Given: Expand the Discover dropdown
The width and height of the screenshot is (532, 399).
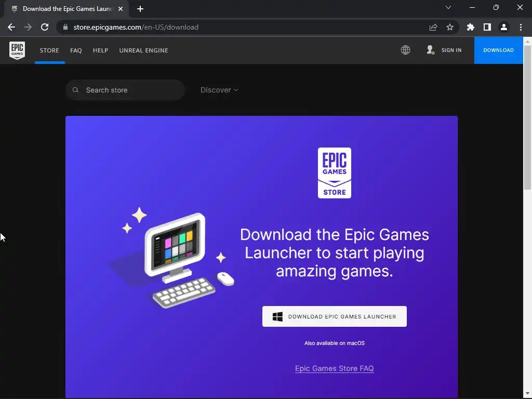Looking at the screenshot, I should click(x=219, y=90).
